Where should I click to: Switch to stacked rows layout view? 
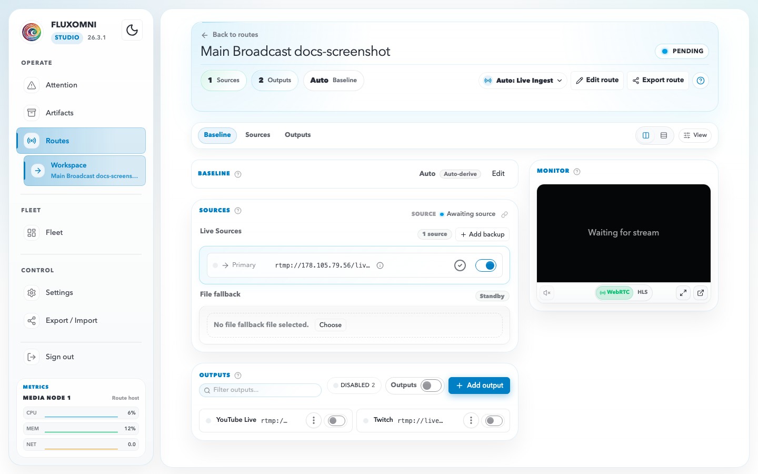pos(664,135)
